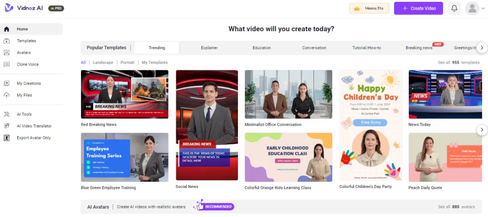
Task: Open Colorful Orange Kids Learning Class thumbnail
Action: tap(288, 157)
